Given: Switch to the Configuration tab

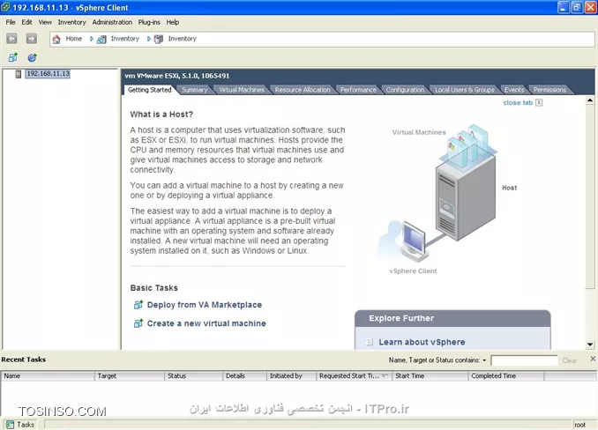Looking at the screenshot, I should coord(405,90).
